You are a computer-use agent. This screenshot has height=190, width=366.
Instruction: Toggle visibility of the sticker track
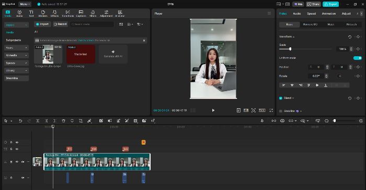[17, 142]
